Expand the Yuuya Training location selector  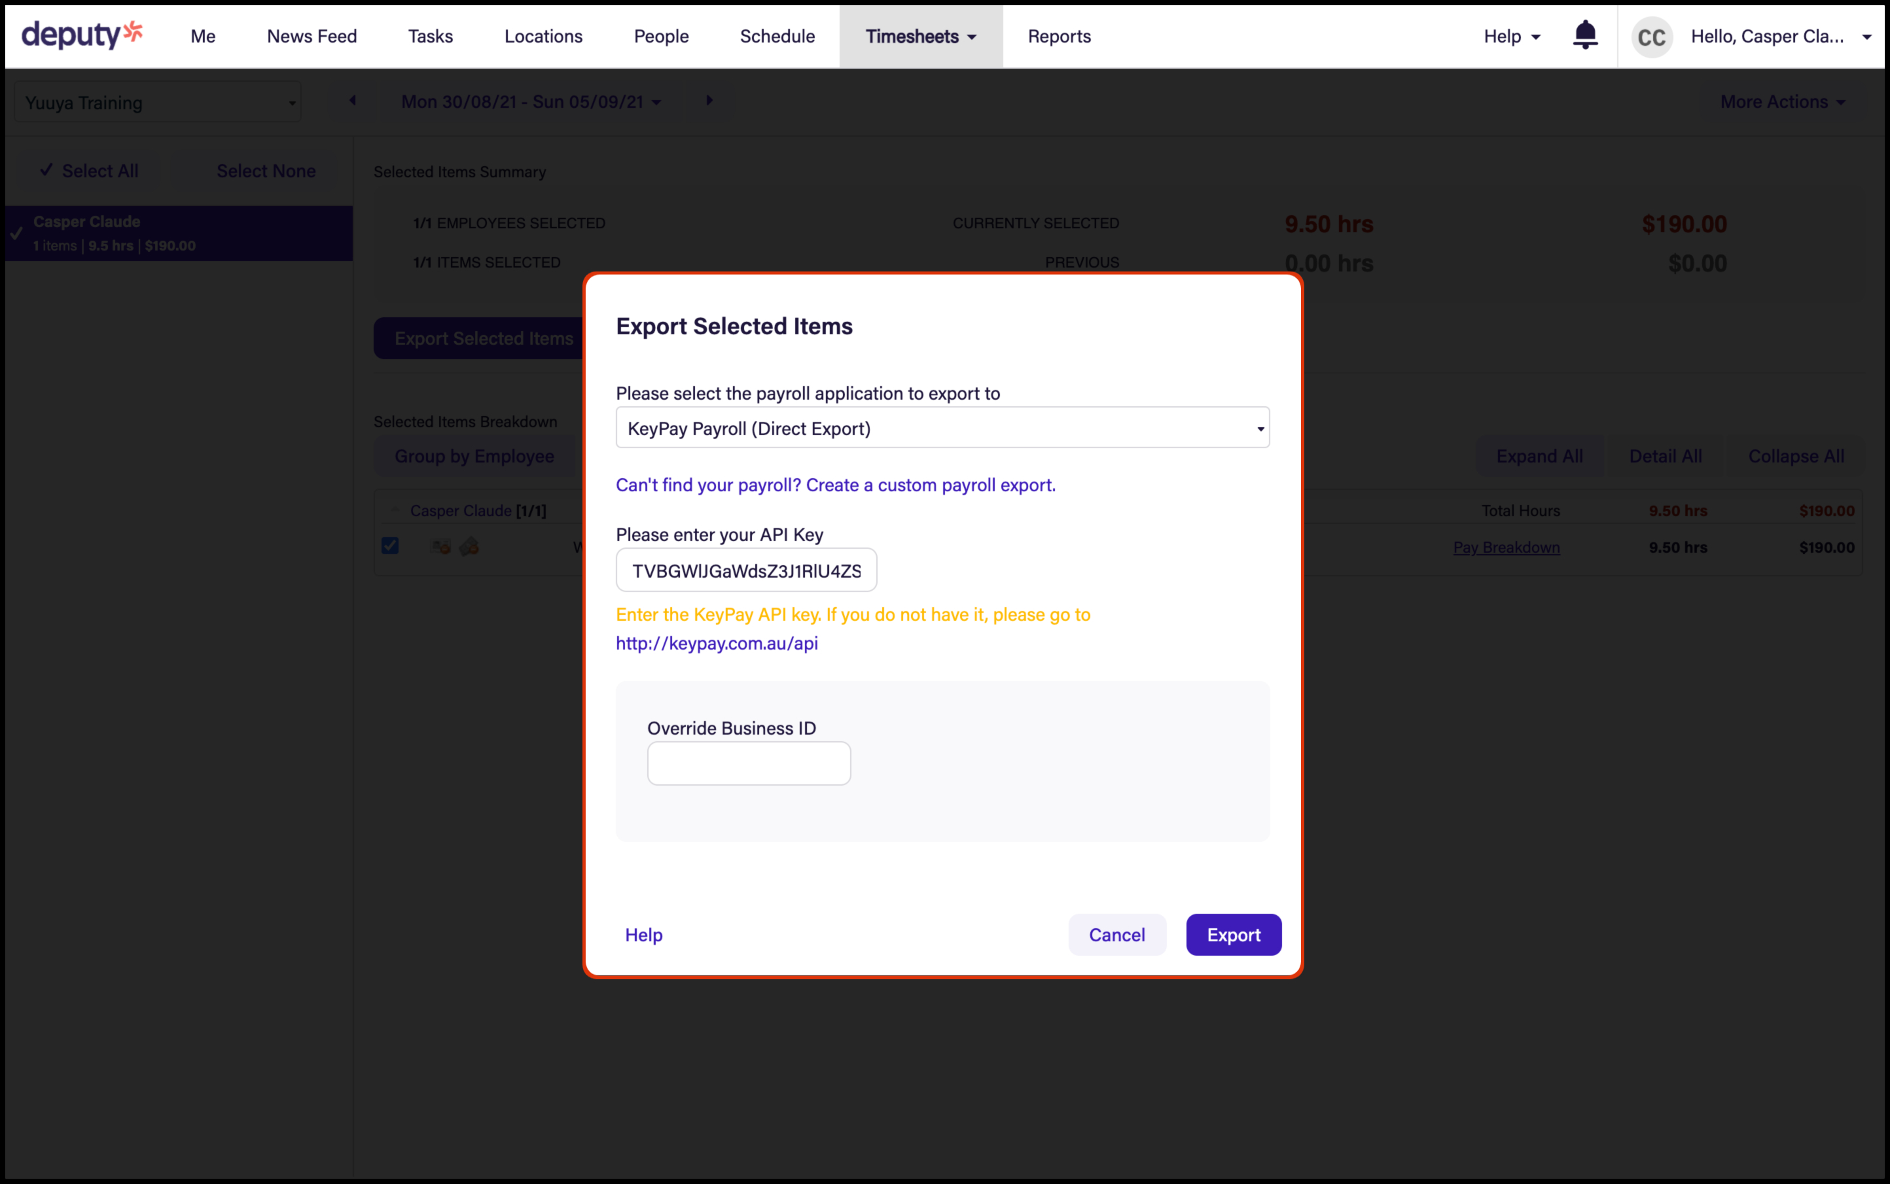coord(156,103)
